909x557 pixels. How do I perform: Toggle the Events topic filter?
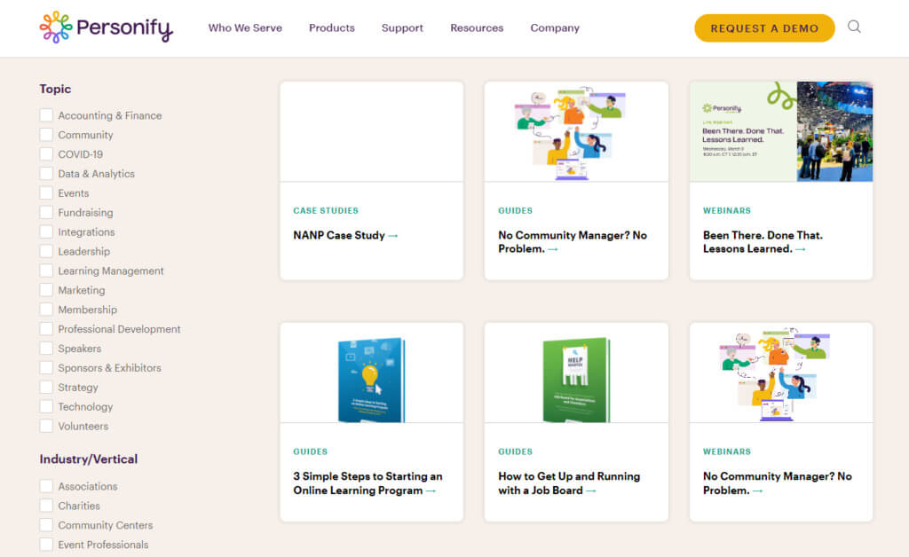tap(46, 192)
